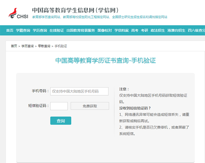Image resolution: width=205 pixels, height=163 pixels.
Task: Click the 手机号码： field label
Action: [x=40, y=91]
